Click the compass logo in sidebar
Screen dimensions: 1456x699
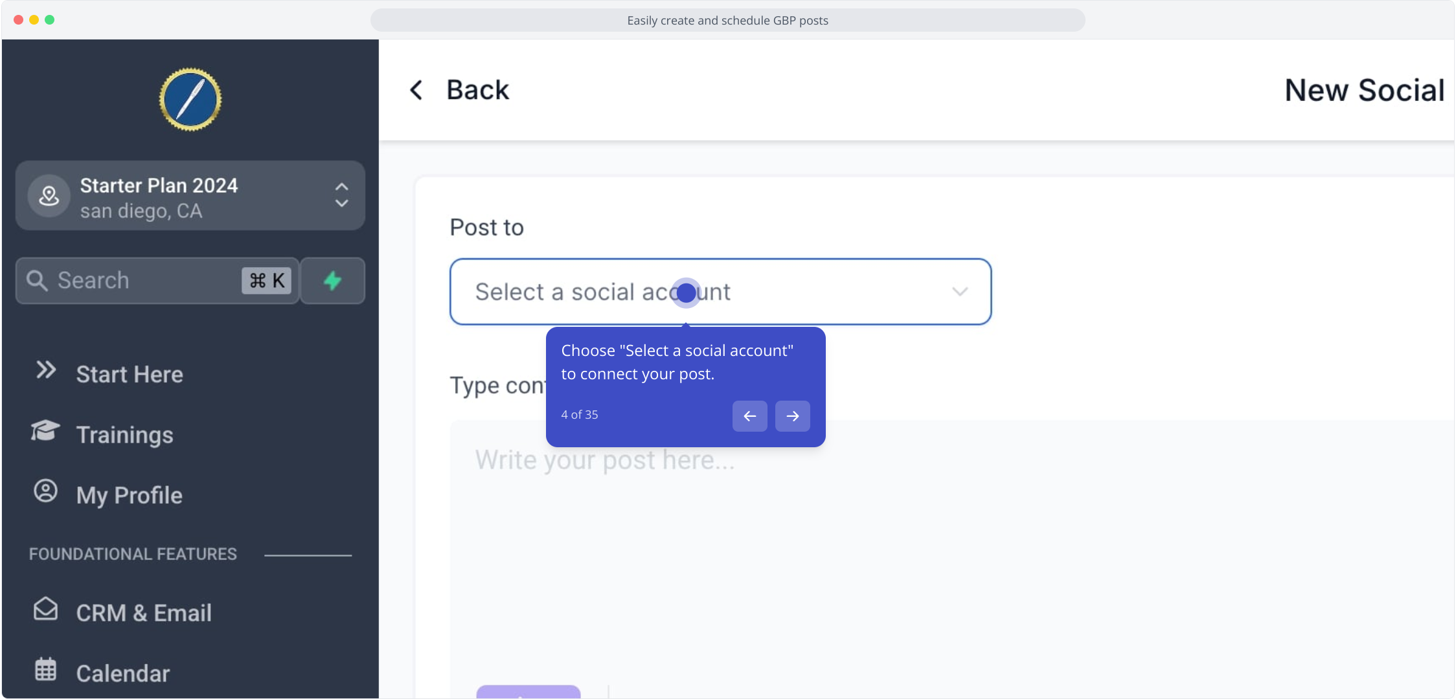[x=190, y=100]
